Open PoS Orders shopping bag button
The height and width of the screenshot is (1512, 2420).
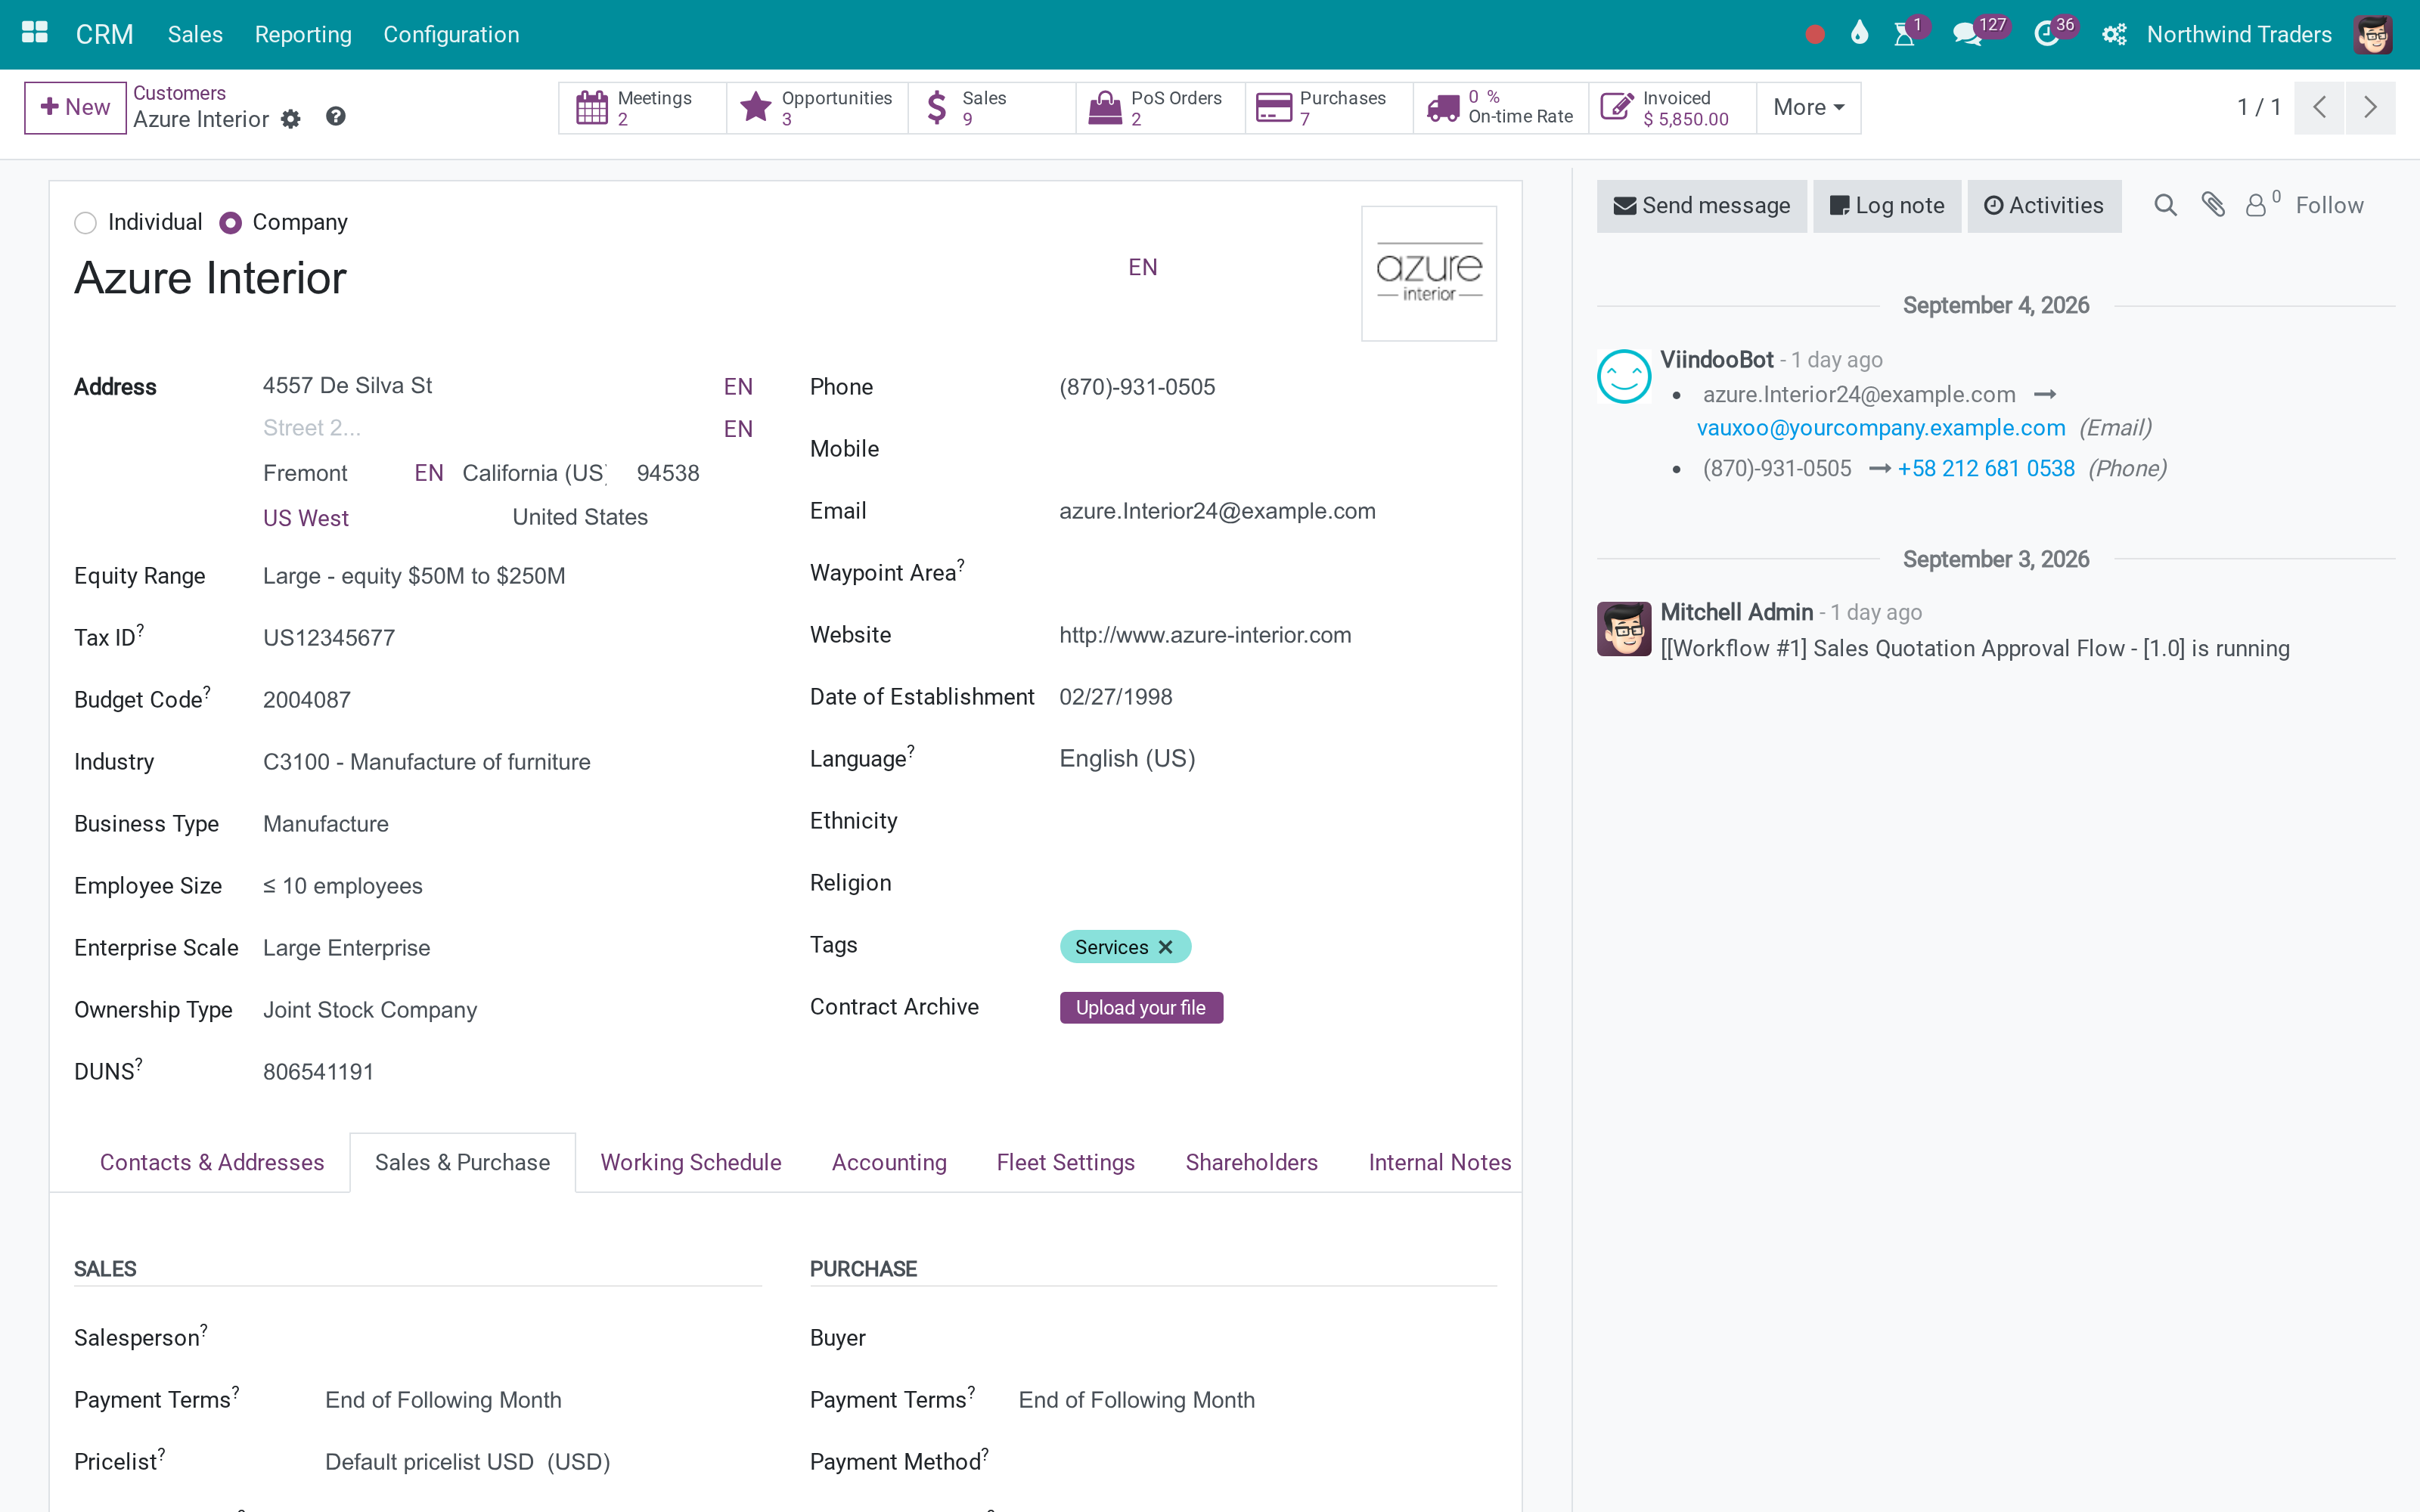point(1161,108)
